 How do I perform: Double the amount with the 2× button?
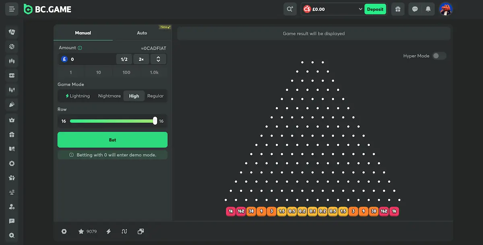coord(141,59)
